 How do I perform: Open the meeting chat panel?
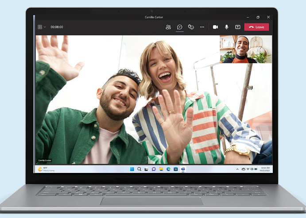180,27
